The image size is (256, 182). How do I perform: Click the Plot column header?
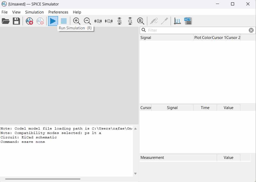coord(197,38)
